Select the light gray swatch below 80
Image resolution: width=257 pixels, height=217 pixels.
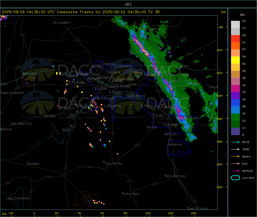(235, 25)
